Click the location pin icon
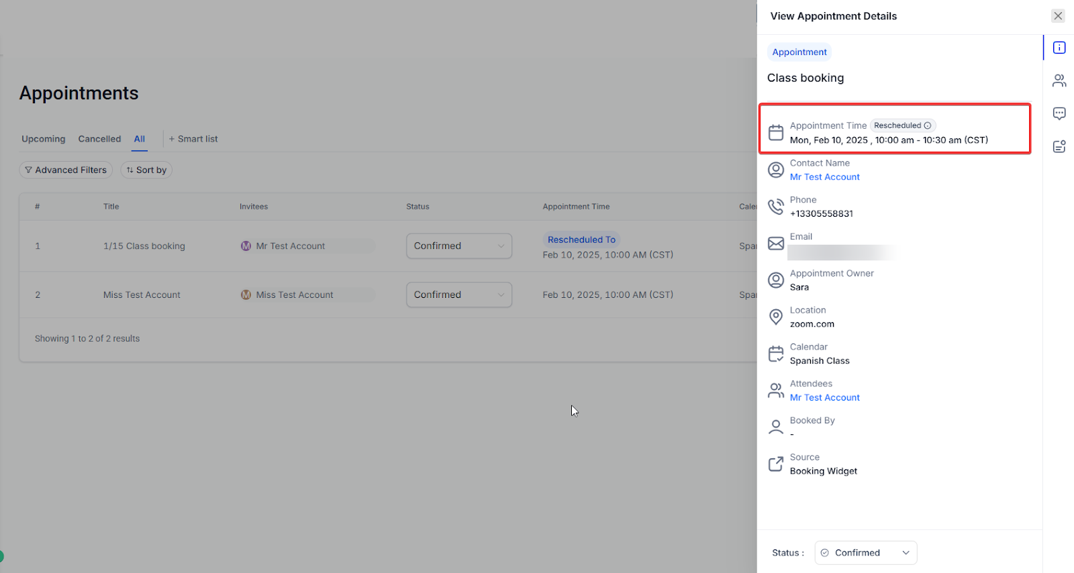This screenshot has width=1074, height=573. point(776,317)
